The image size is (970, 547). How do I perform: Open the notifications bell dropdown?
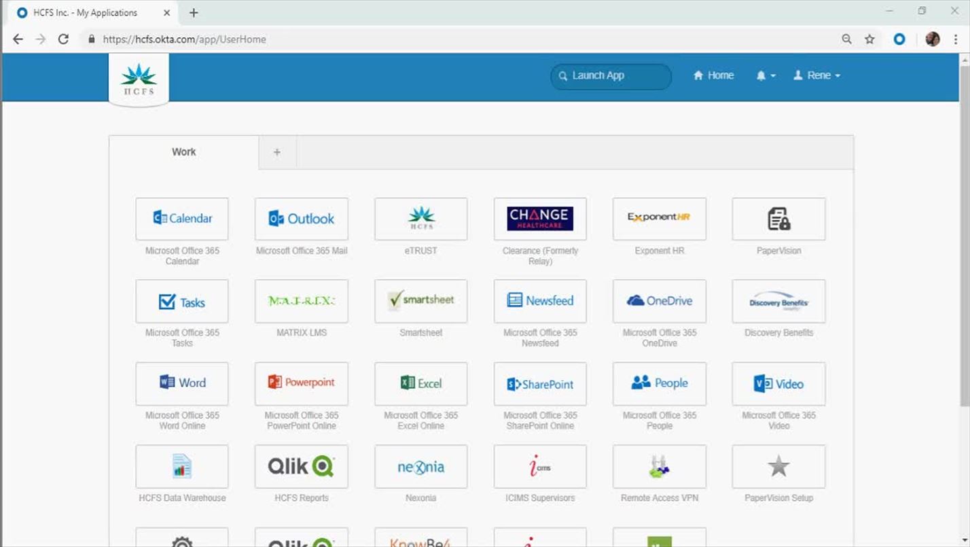(765, 75)
